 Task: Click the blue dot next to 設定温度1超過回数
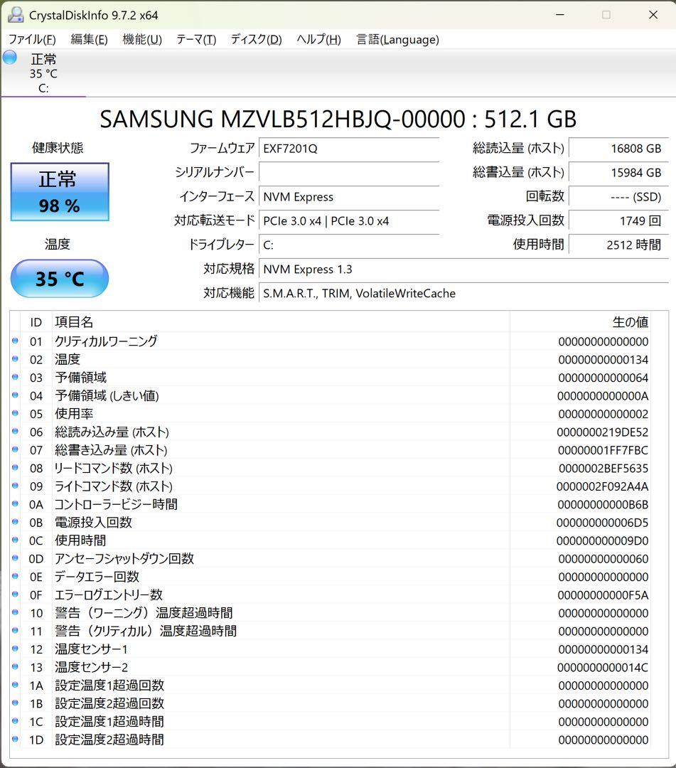coord(16,686)
